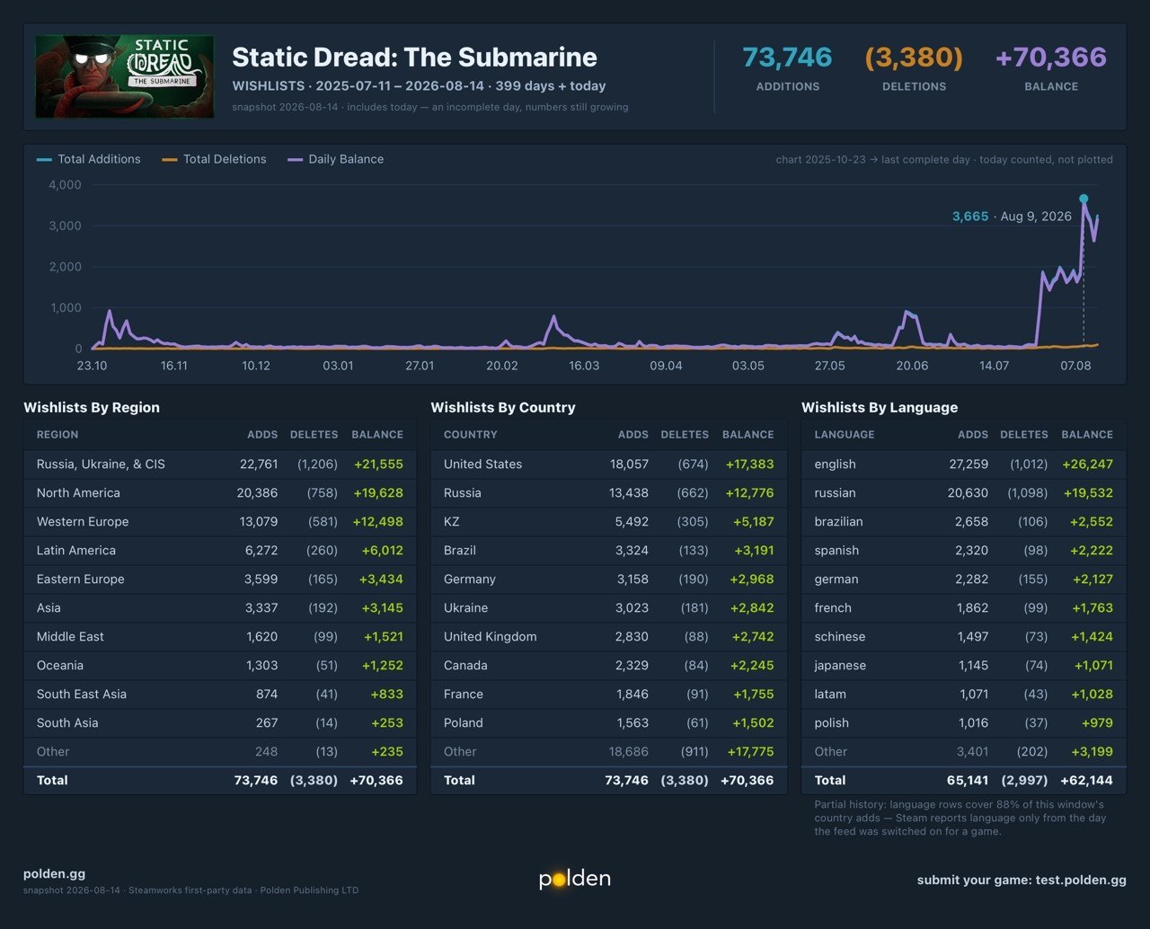Open the submit your game test.polden.gg link
This screenshot has width=1150, height=929.
1022,880
